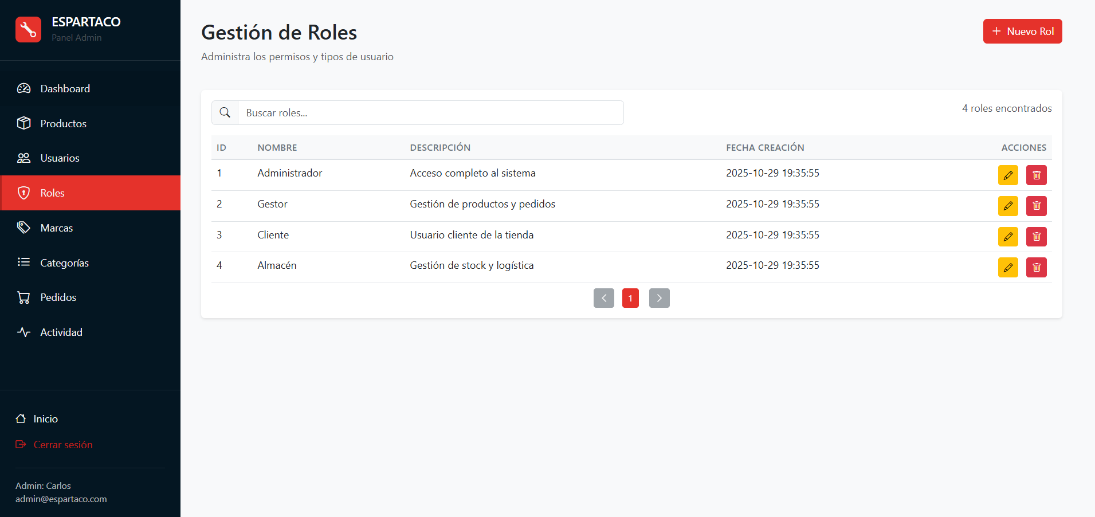Click the NOMBRE column header
Image resolution: width=1095 pixels, height=517 pixels.
point(277,147)
